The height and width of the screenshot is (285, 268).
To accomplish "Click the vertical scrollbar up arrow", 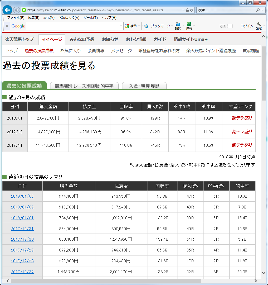I will click(264, 36).
